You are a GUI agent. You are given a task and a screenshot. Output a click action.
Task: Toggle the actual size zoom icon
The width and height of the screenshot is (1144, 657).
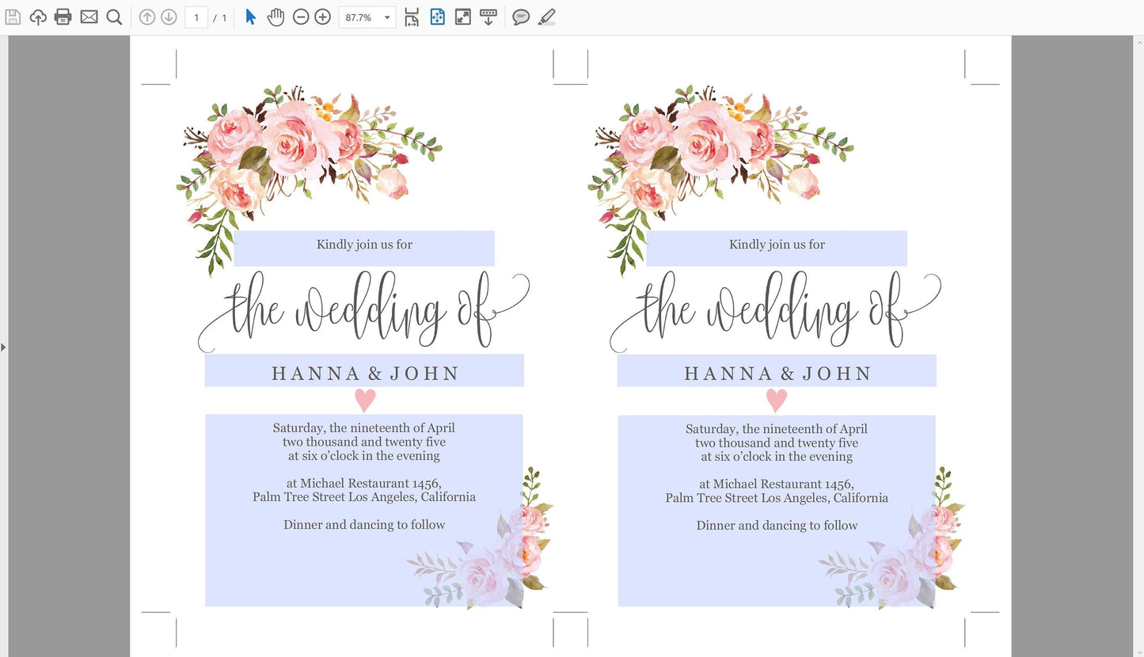pos(463,17)
